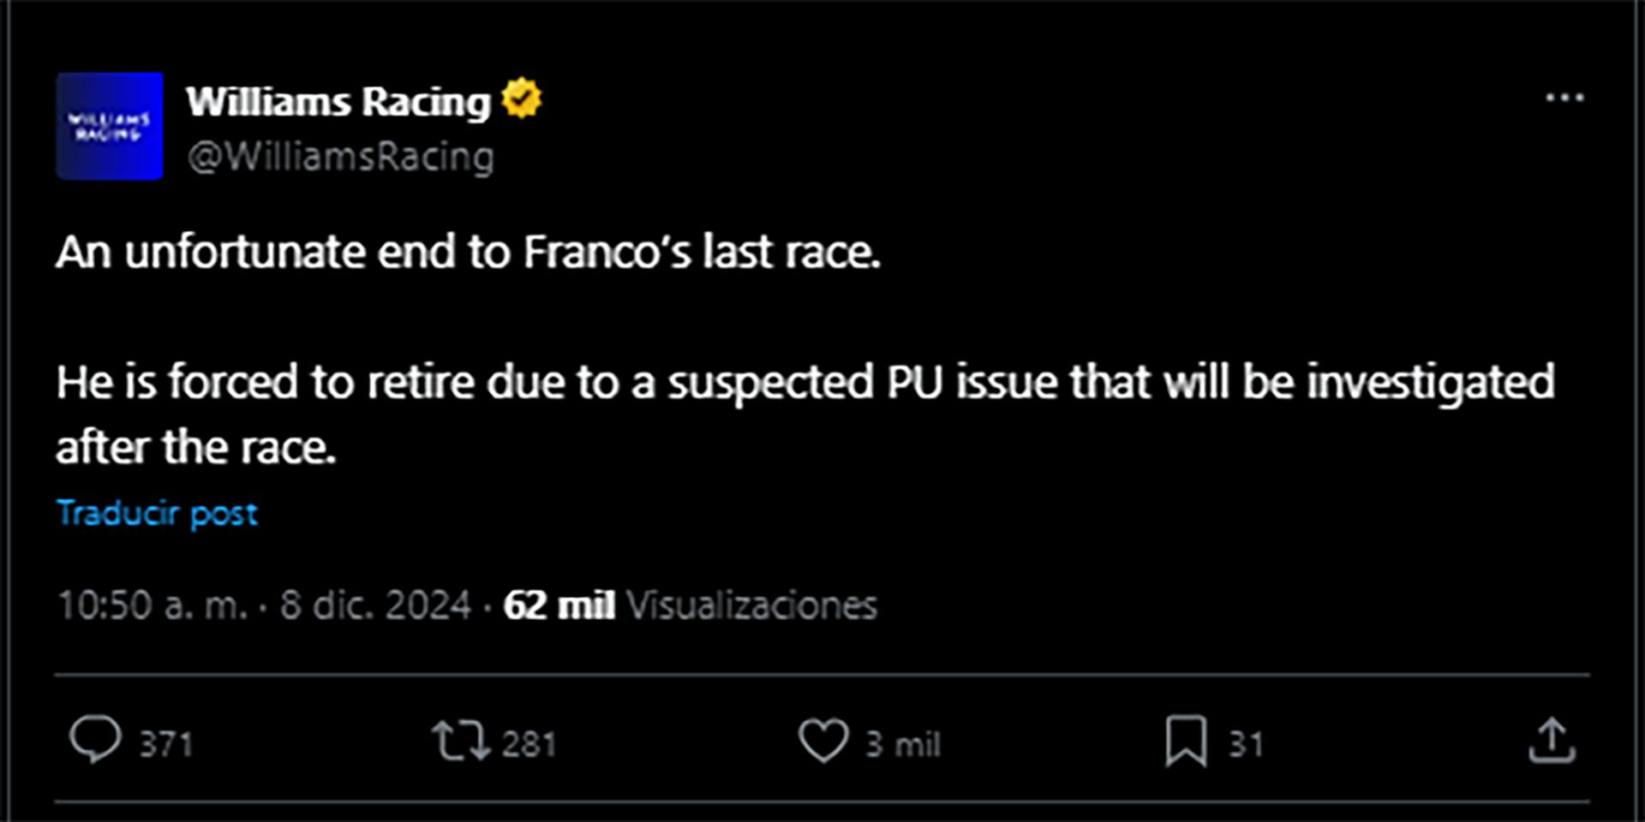Click the "forced to retire" paragraph text
1645x822 pixels.
[x=805, y=382]
